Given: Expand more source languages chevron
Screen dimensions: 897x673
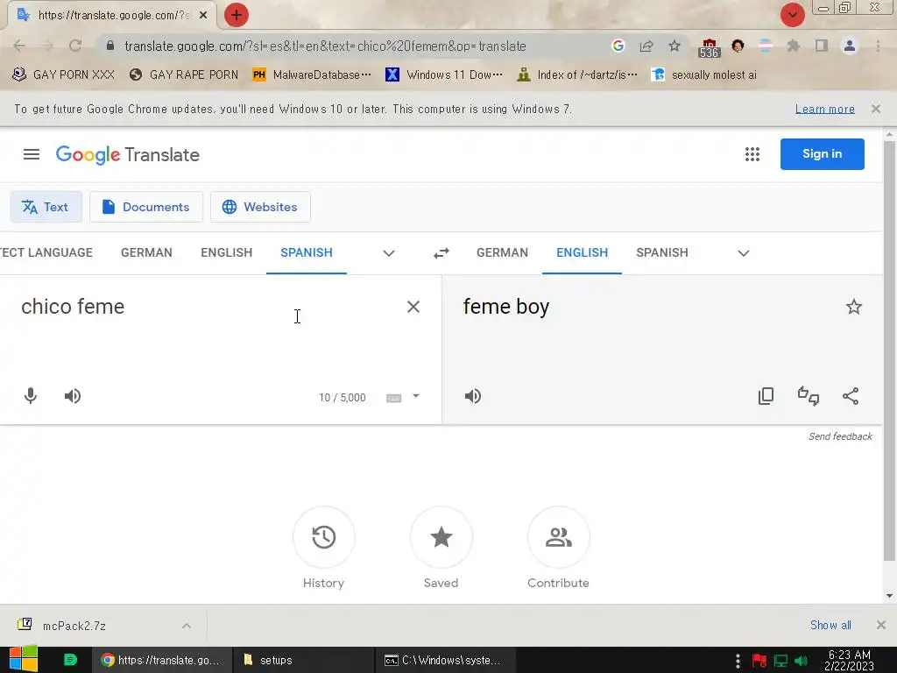Looking at the screenshot, I should click(x=389, y=253).
